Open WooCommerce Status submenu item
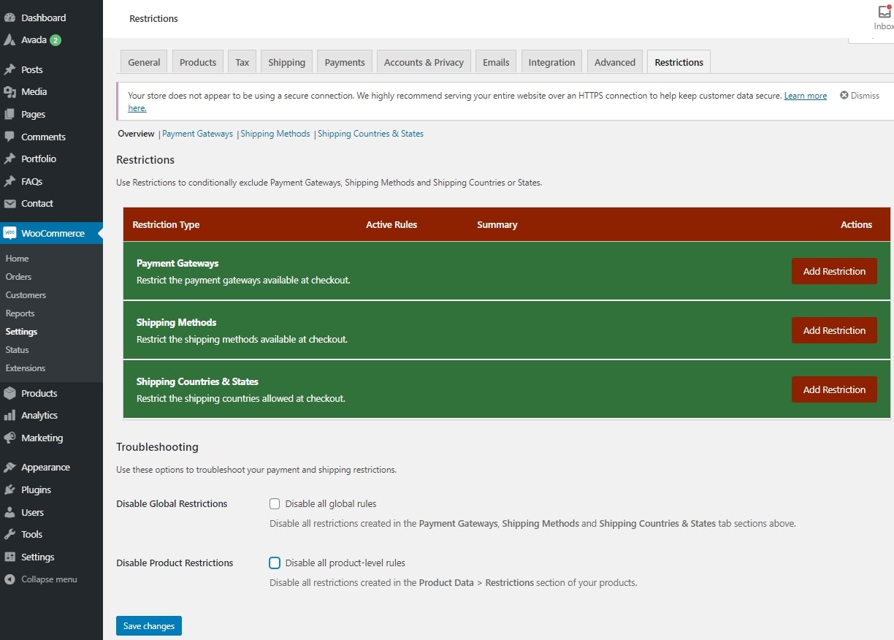 tap(17, 350)
